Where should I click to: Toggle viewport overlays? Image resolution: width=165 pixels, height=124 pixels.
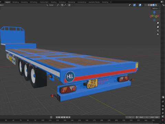coord(140,5)
